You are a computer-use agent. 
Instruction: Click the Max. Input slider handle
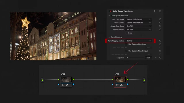pyautogui.click(x=126, y=48)
